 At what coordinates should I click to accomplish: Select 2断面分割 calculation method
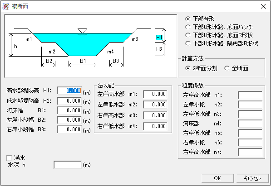tap(201, 68)
